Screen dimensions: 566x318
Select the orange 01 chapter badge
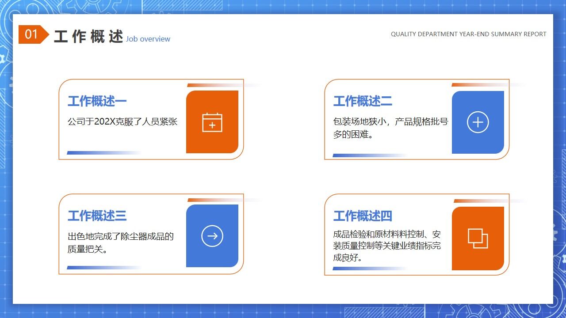[x=31, y=34]
